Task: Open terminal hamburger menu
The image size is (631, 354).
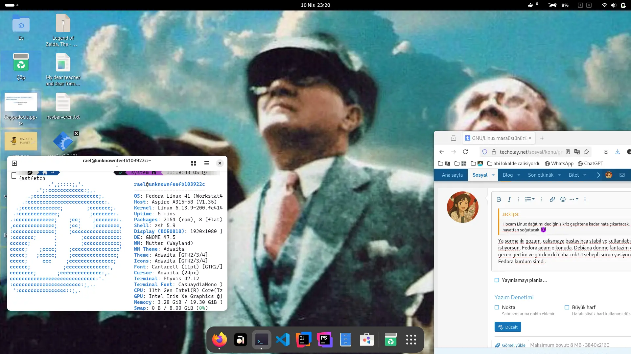Action: point(207,163)
